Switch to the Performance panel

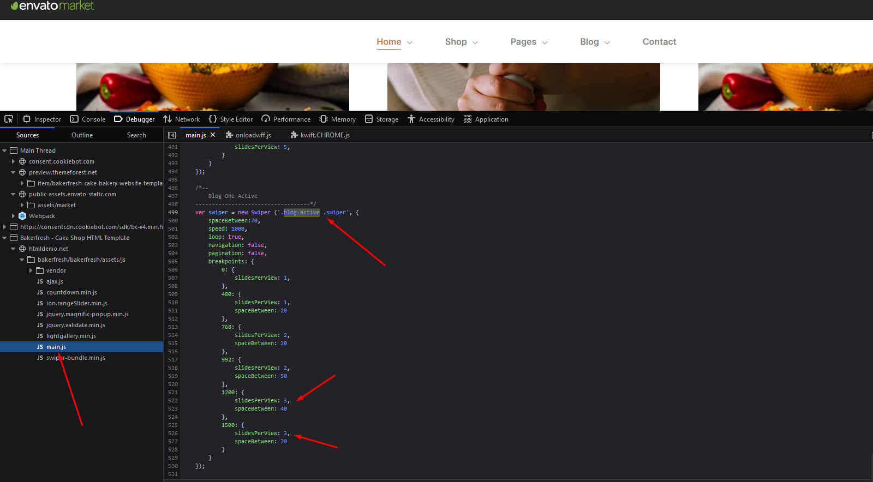(286, 119)
